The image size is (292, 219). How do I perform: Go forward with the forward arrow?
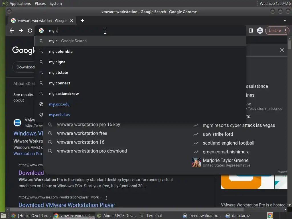[x=21, y=31]
